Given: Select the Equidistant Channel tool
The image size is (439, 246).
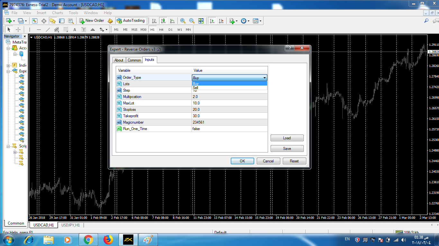Looking at the screenshot, I should click(x=57, y=29).
